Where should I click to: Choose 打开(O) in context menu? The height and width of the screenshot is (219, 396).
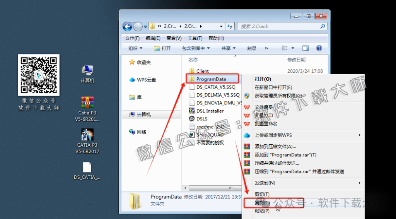coord(263,79)
